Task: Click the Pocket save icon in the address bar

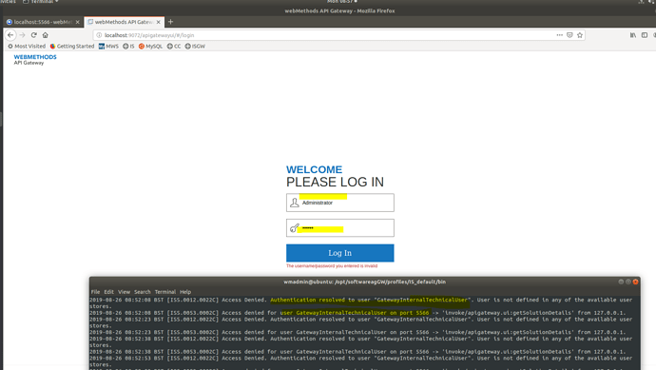Action: [569, 35]
